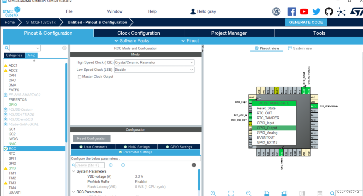Switch to the Clock Configuration tab
Viewport: 363px width, 196px height.
[x=139, y=33]
